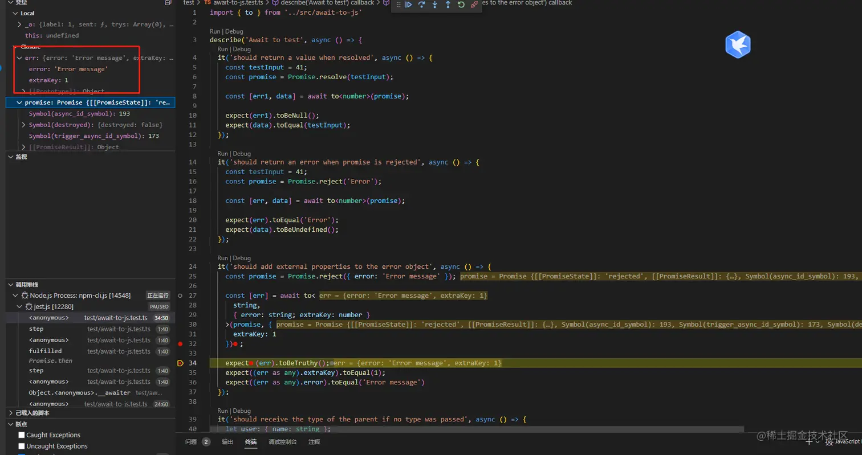Debug the 'should return an error' test
The image size is (862, 455).
[242, 153]
